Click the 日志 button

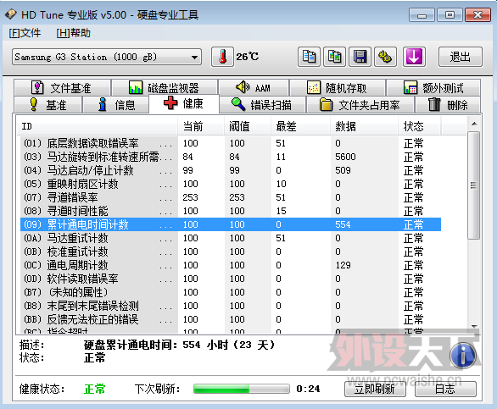[445, 389]
